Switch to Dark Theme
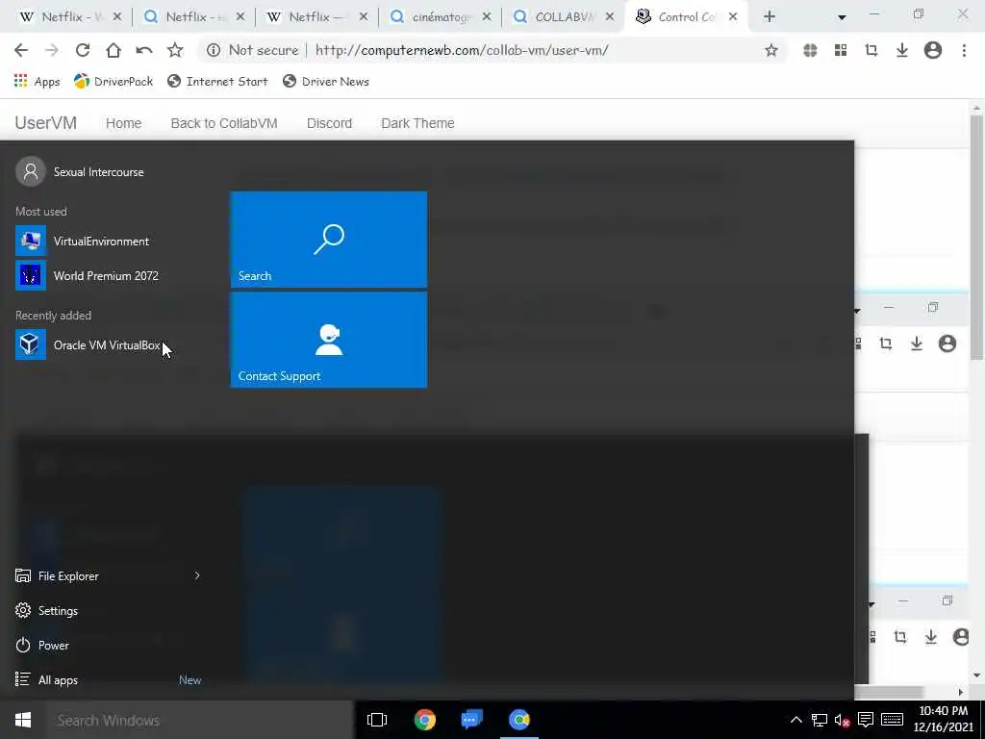The width and height of the screenshot is (985, 739). (417, 123)
